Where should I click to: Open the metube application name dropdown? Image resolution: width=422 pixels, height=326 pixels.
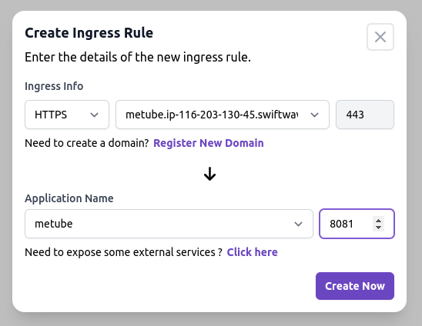coord(169,224)
